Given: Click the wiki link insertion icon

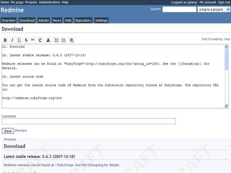Looking at the screenshot, I should [71, 40].
